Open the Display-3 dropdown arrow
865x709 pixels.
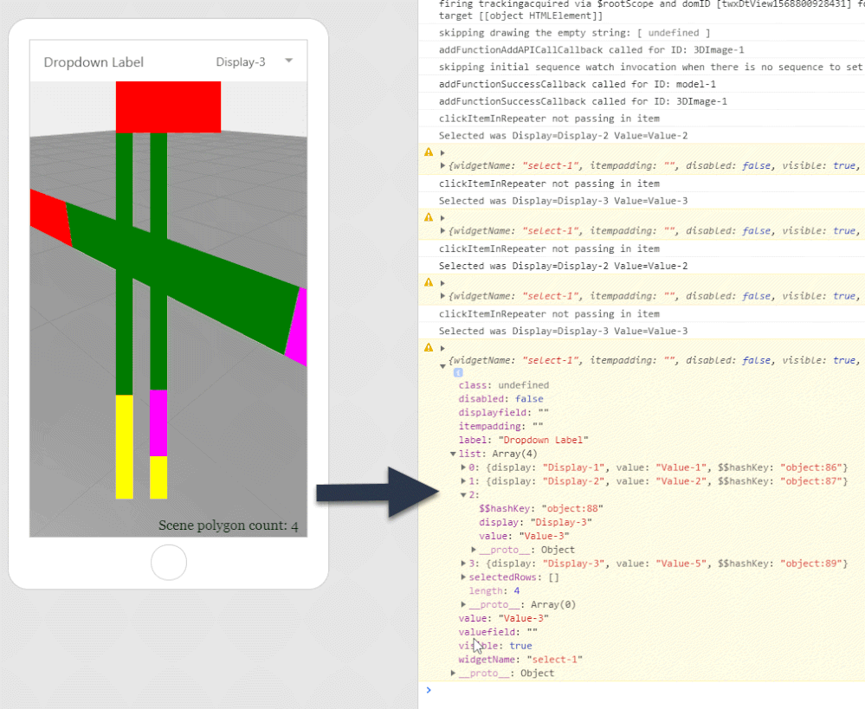tap(288, 61)
